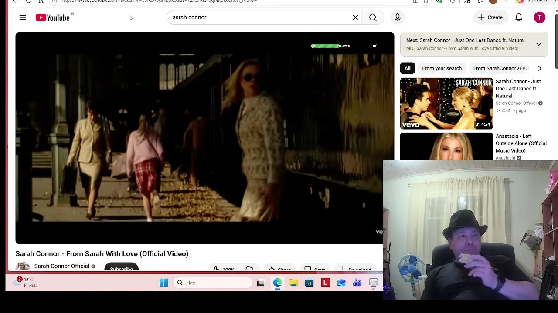This screenshot has height=313, width=558.
Task: Open the Sarah Connor Official channel name below the video
Action: point(62,266)
